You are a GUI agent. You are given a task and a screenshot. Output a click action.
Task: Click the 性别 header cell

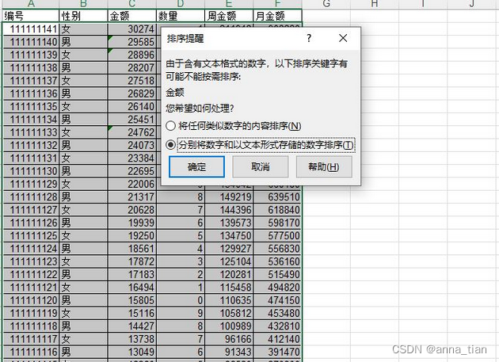(83, 16)
